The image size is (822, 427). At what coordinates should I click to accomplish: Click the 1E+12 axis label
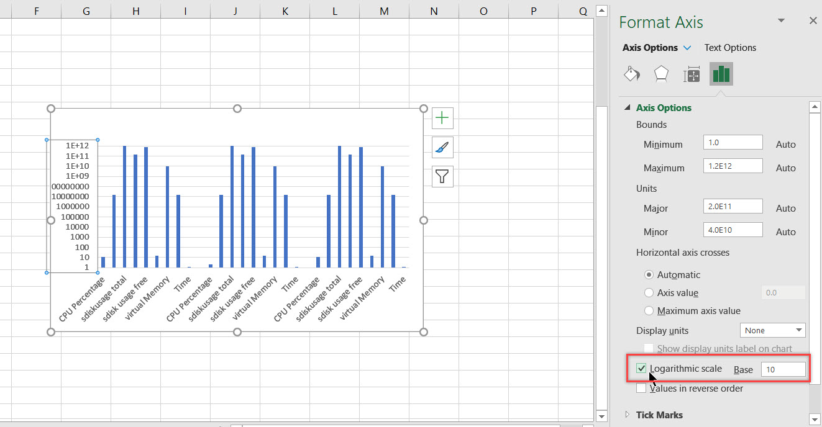[78, 146]
